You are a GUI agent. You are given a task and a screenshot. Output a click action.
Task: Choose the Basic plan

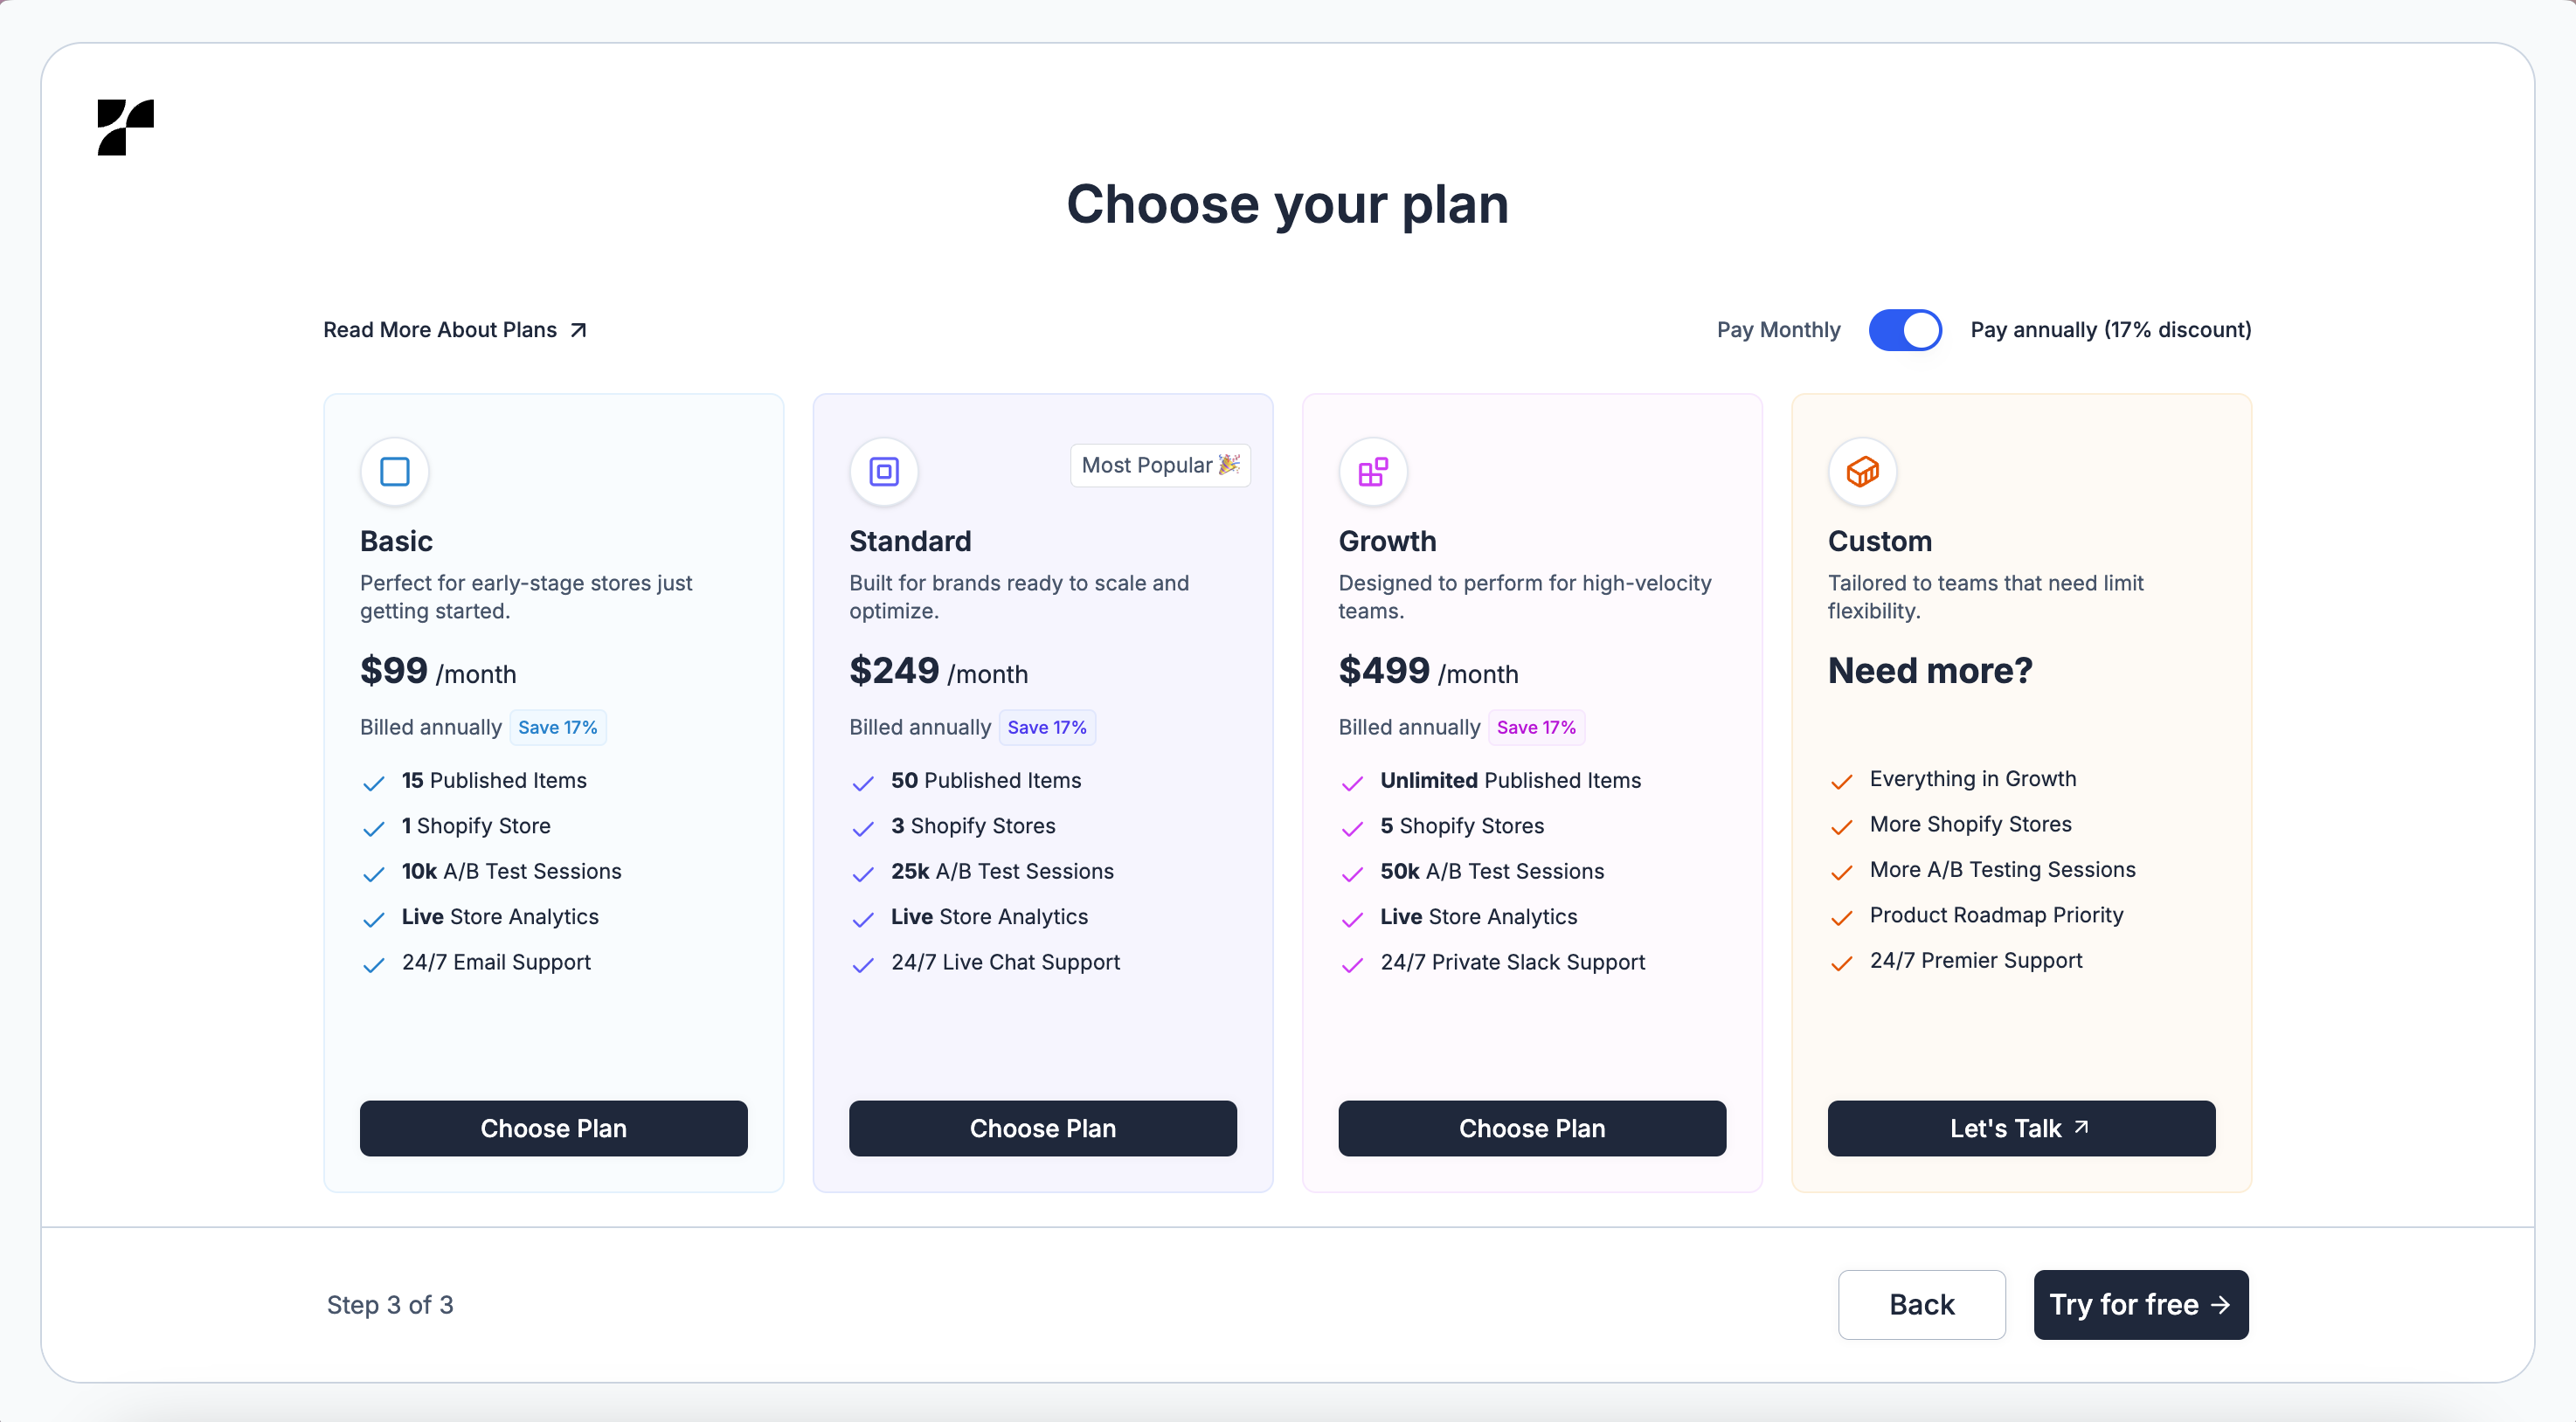coord(553,1129)
